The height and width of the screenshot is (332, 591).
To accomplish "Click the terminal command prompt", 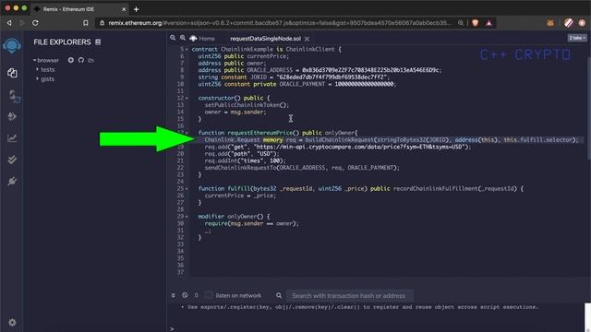I will pos(172,329).
